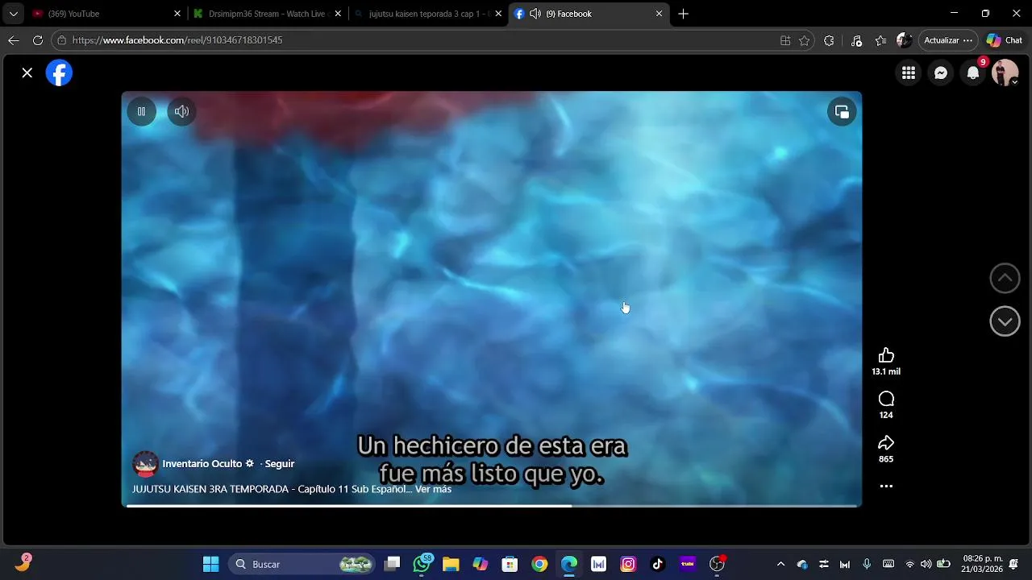Go to the next reel with down chevron

1005,321
